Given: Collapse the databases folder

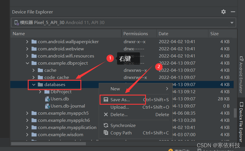Looking at the screenshot, I should tap(33, 85).
